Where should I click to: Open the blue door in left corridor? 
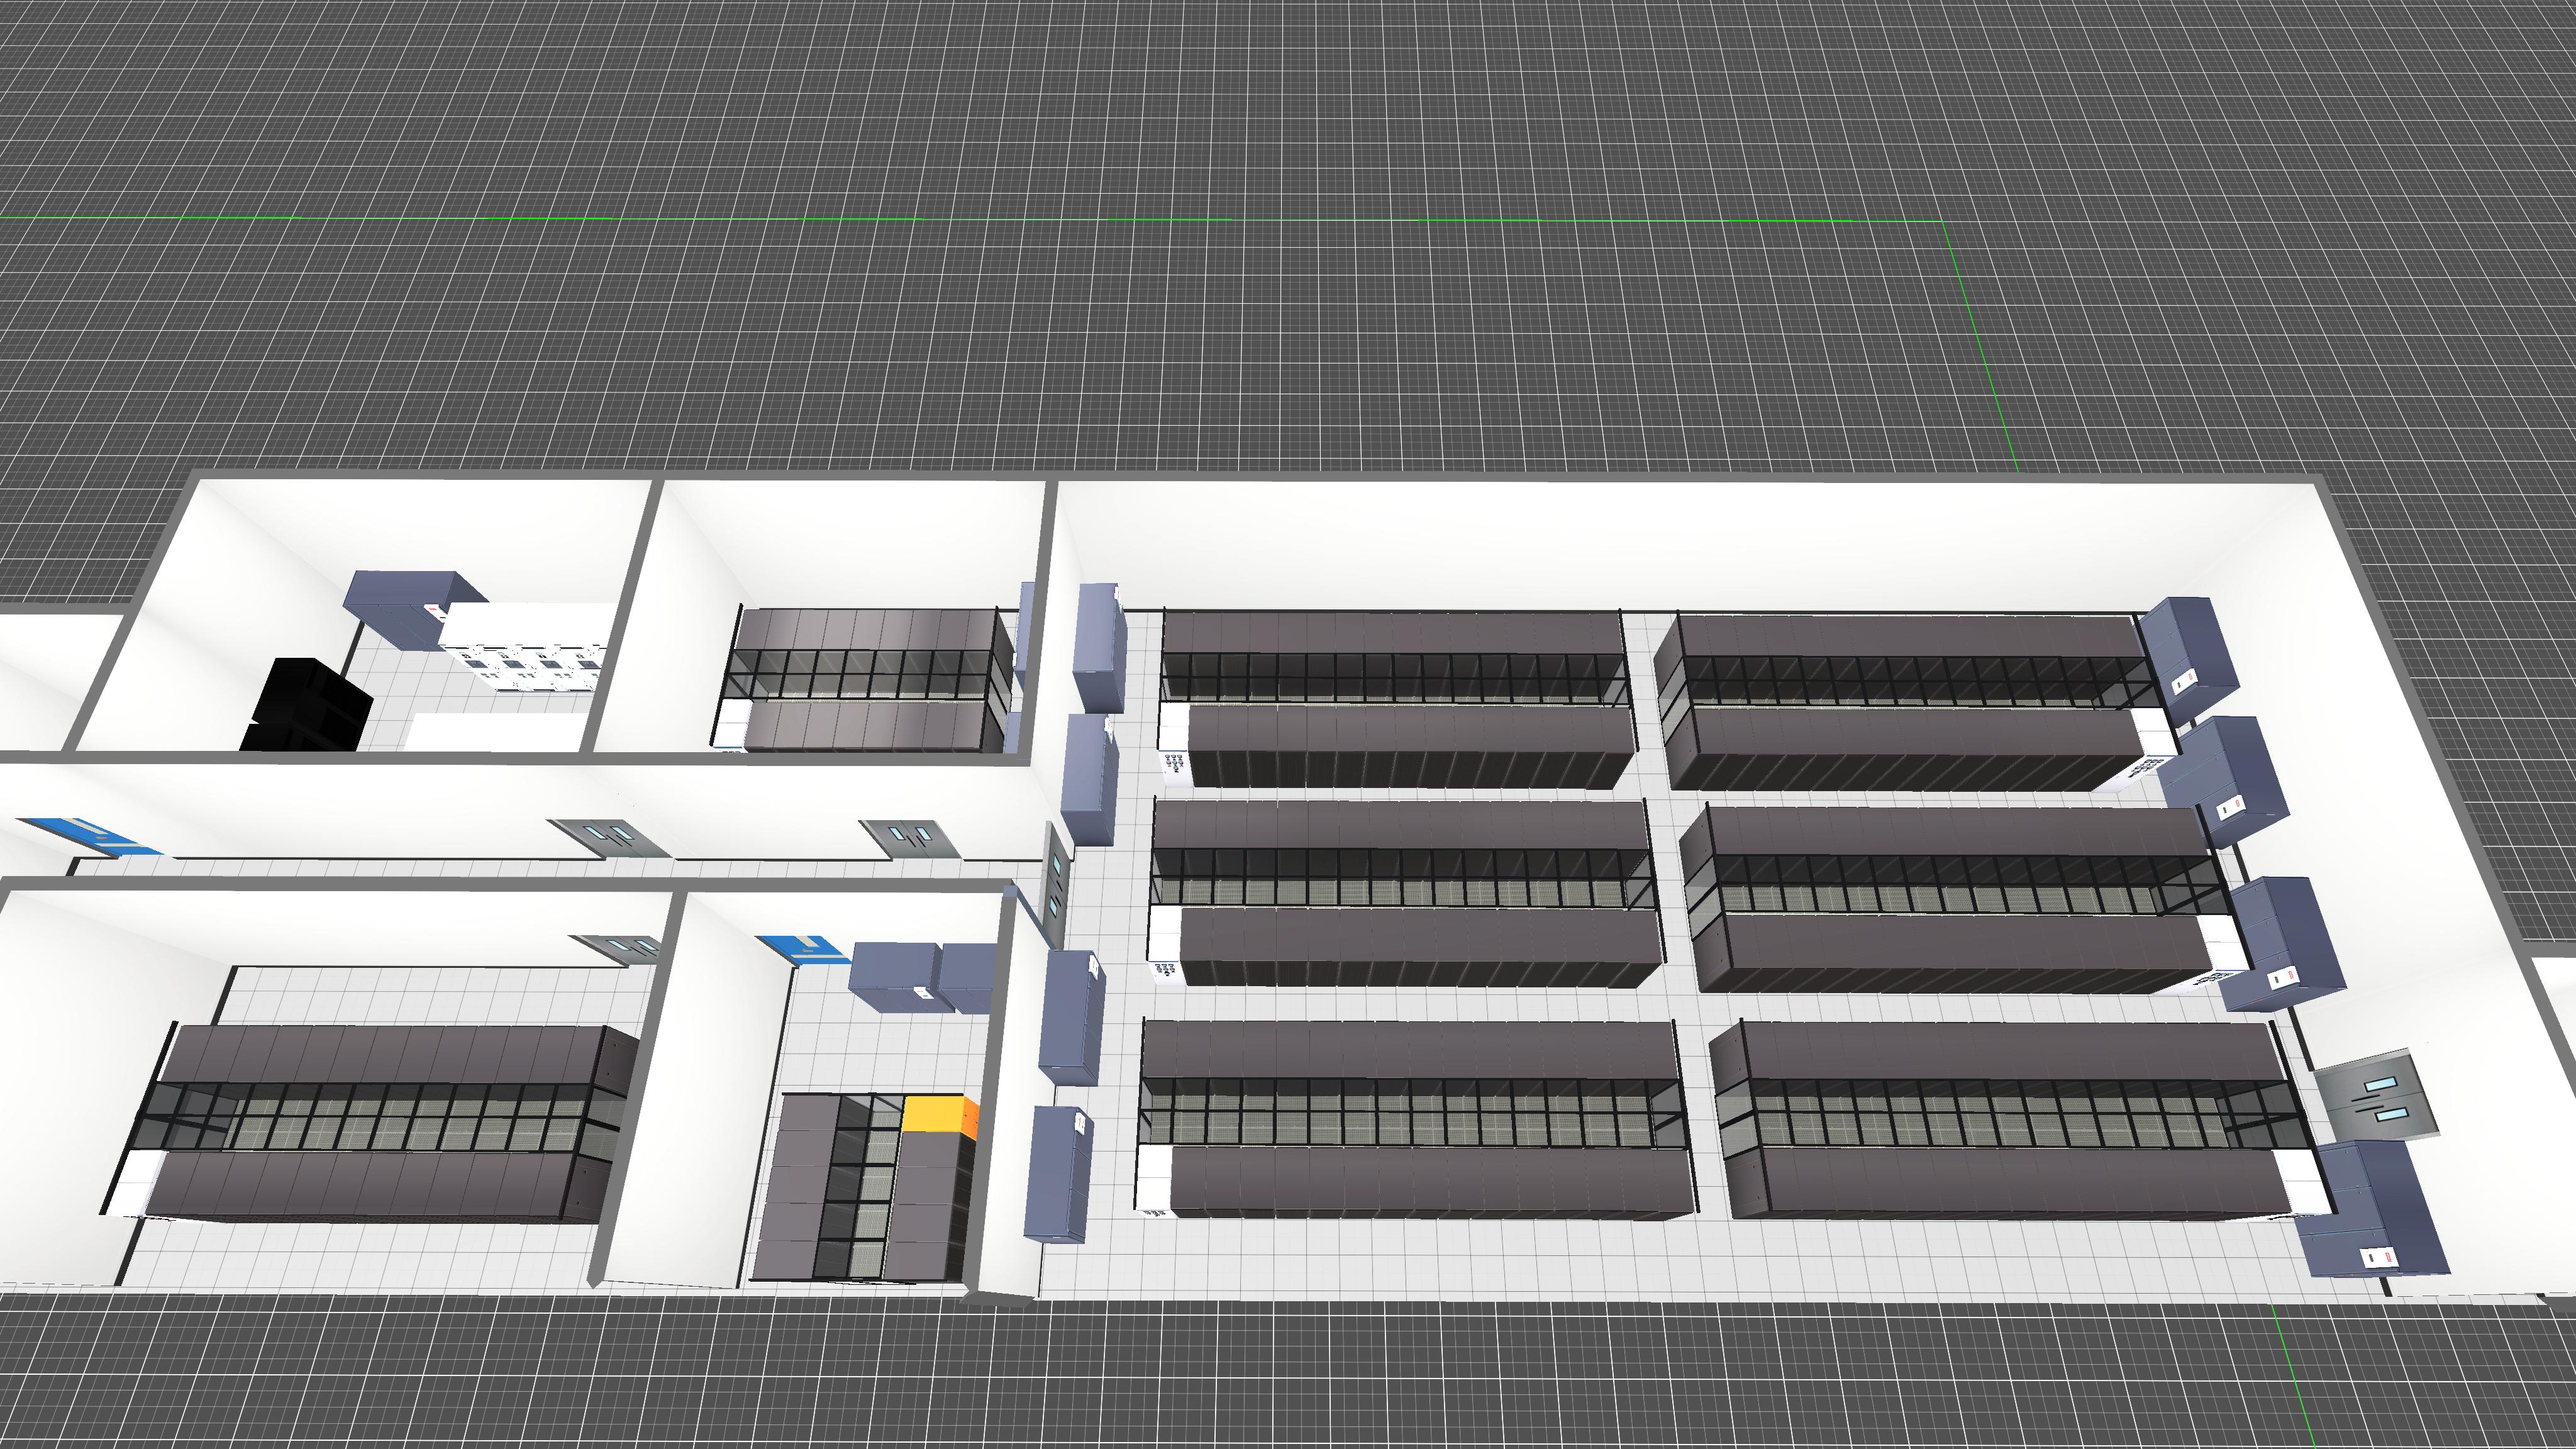pyautogui.click(x=92, y=837)
